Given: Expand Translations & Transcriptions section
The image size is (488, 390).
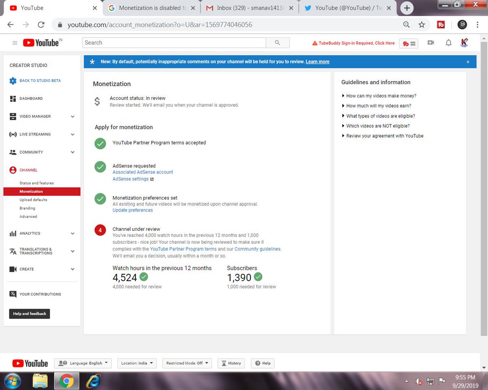Looking at the screenshot, I should [x=72, y=251].
